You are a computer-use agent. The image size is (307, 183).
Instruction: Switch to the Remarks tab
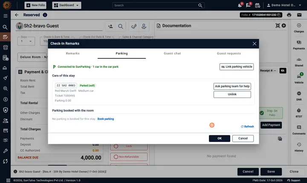pyautogui.click(x=72, y=53)
